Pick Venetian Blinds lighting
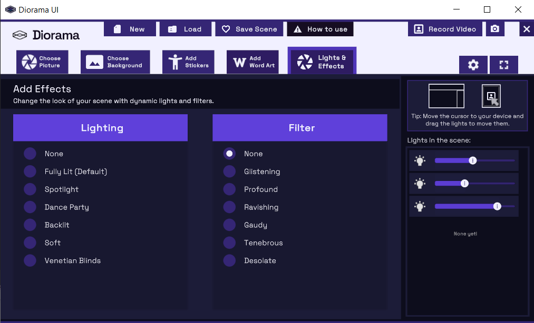The image size is (534, 323). (x=30, y=261)
